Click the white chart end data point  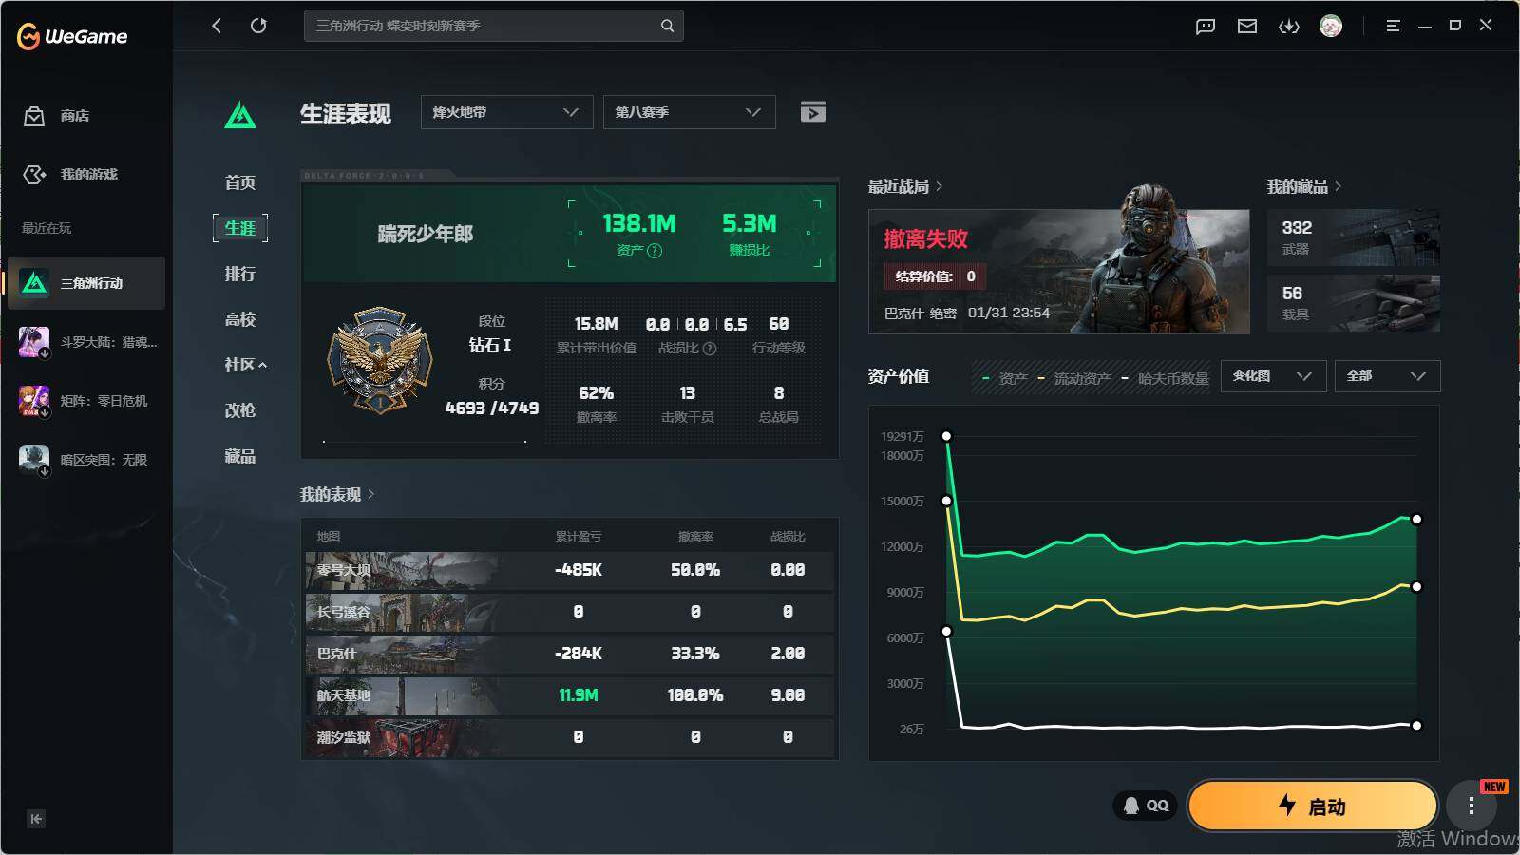click(x=1416, y=726)
